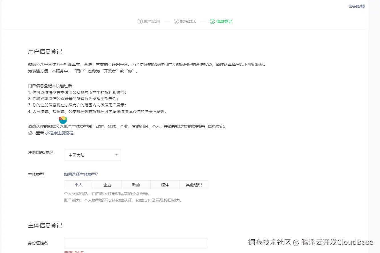The image size is (380, 253).
Task: Open the 注册国家/地区 dropdown showing 中国大陆
Action: (x=92, y=155)
